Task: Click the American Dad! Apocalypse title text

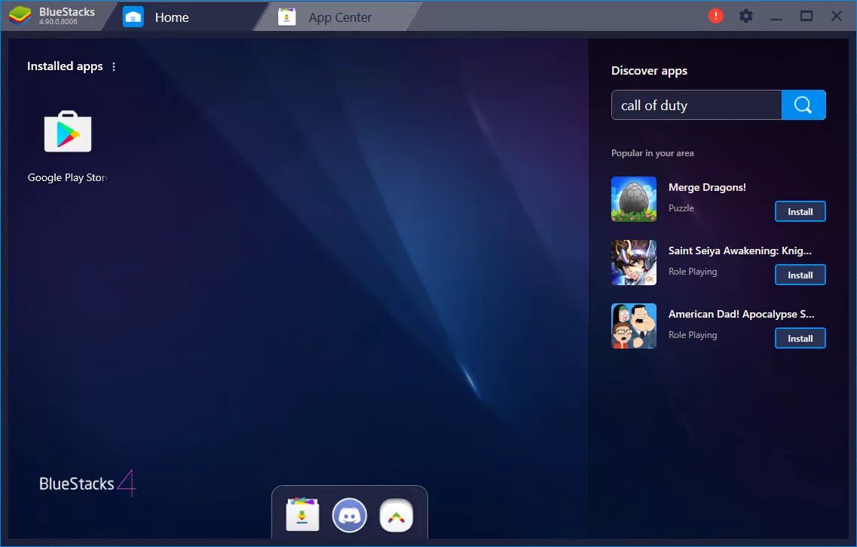Action: point(741,314)
